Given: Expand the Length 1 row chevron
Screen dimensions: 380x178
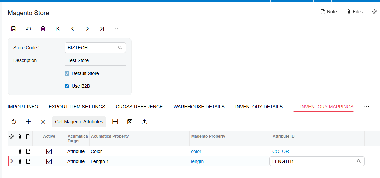Looking at the screenshot, I should pyautogui.click(x=12, y=161).
